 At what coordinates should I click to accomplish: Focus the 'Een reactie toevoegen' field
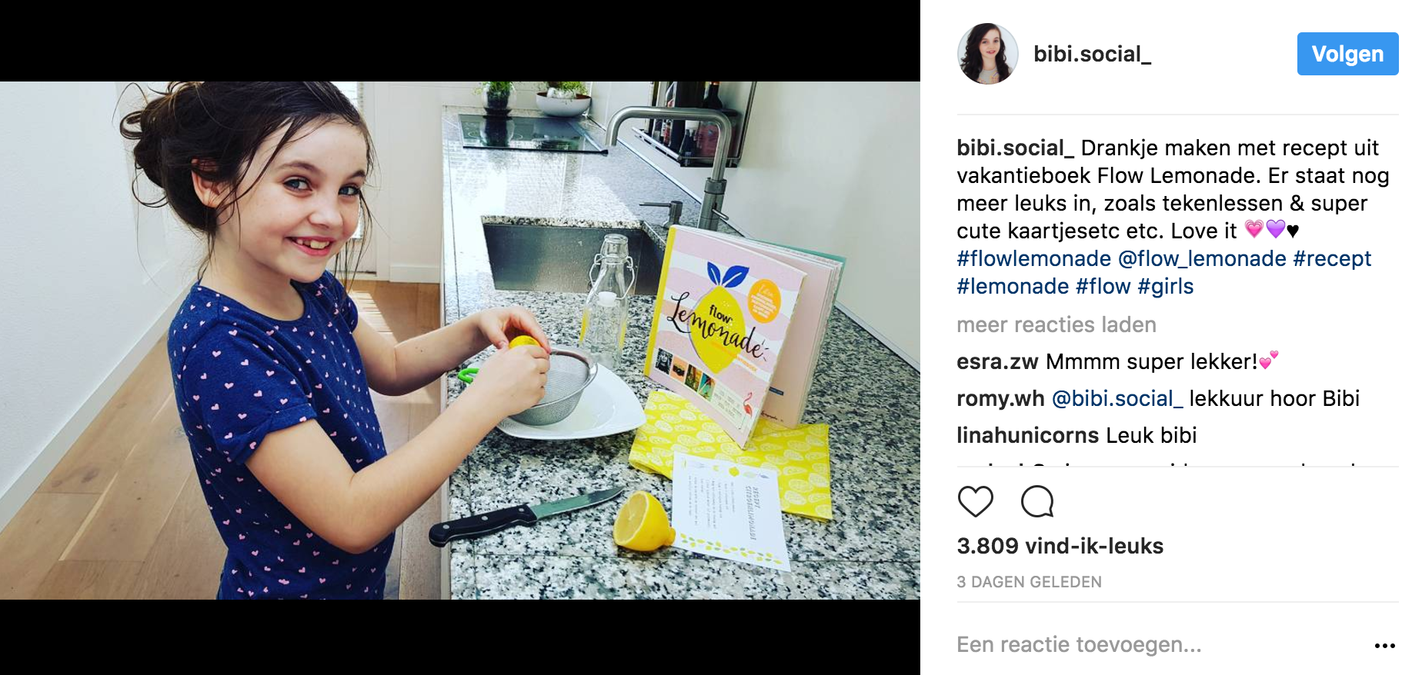pos(1154,644)
